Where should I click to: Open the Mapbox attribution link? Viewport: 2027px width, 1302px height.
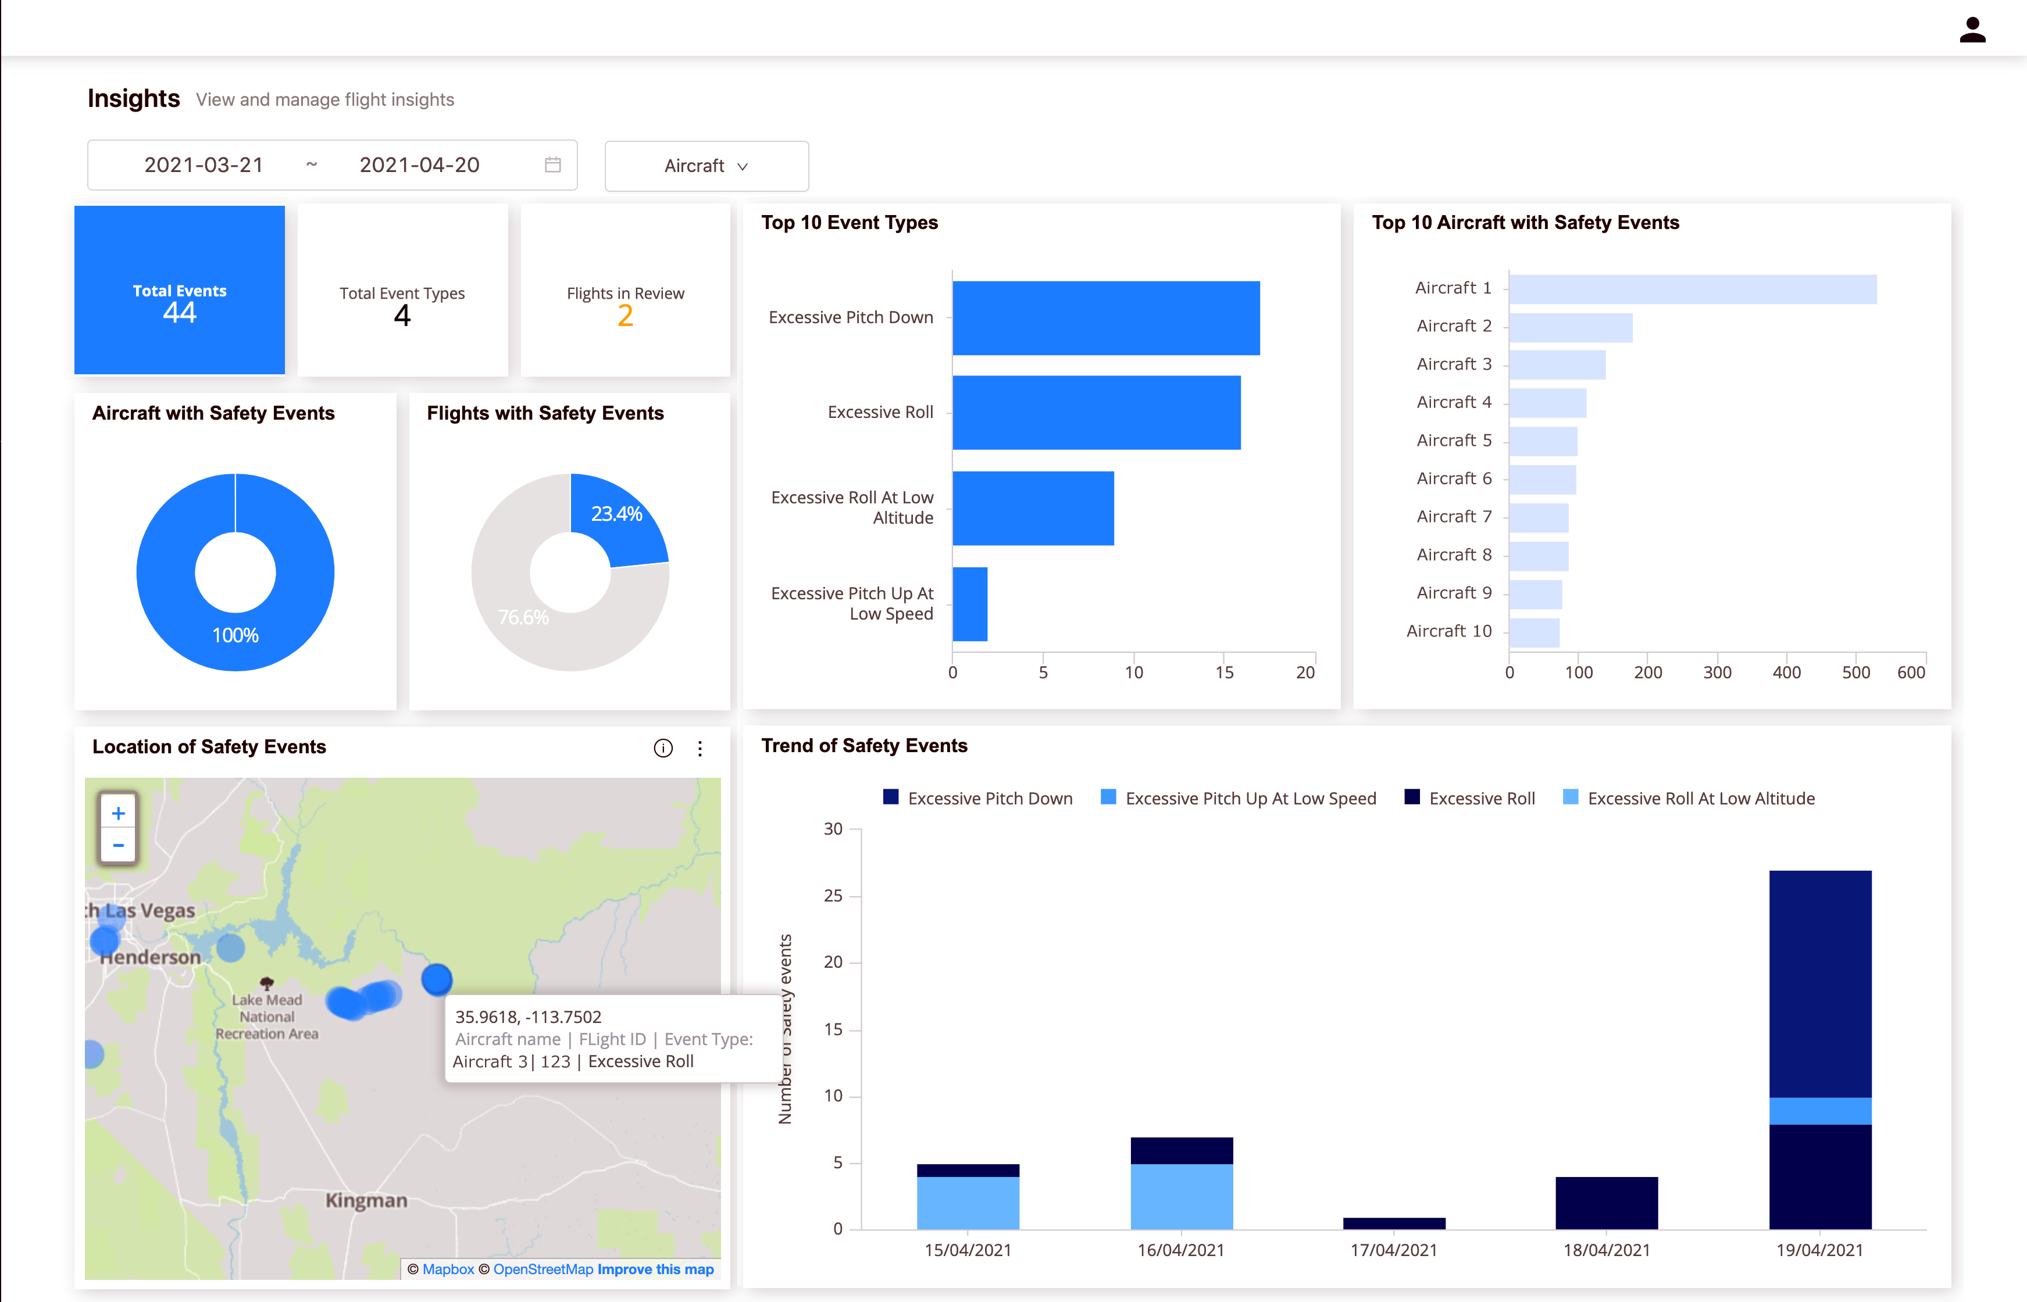pyautogui.click(x=448, y=1269)
